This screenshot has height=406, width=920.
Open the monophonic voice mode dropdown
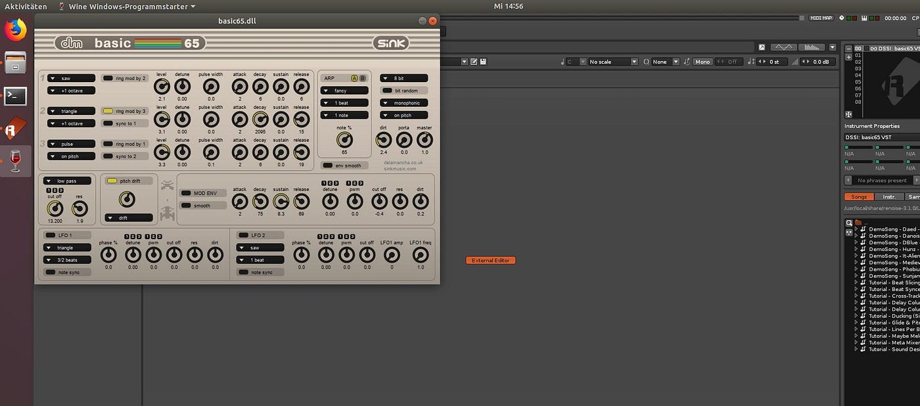click(403, 103)
